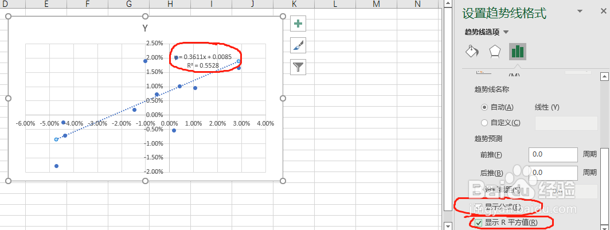Select column header L

pos(335,4)
